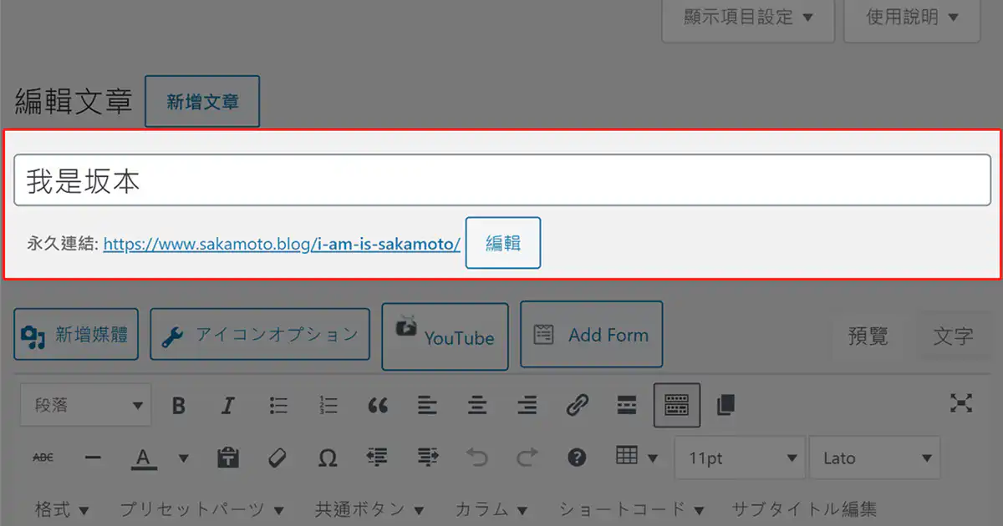This screenshot has width=1003, height=526.
Task: Toggle center text alignment
Action: 477,406
